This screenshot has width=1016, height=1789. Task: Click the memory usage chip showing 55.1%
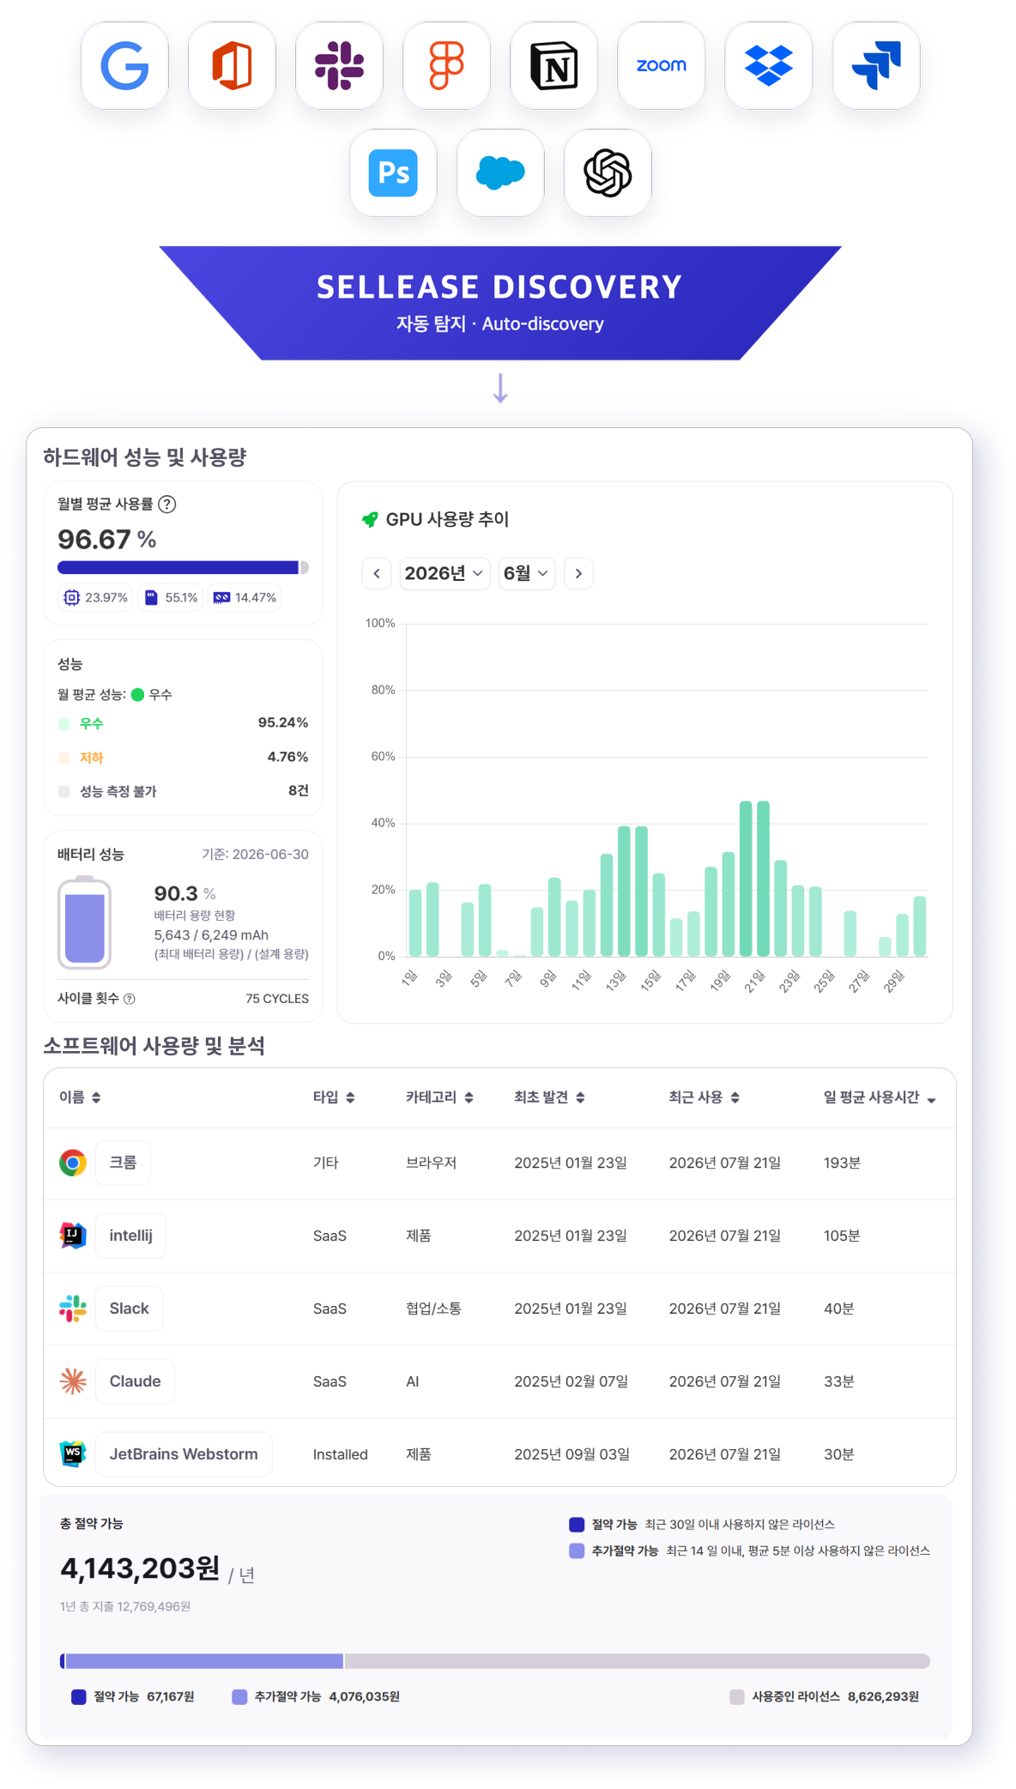[x=171, y=597]
